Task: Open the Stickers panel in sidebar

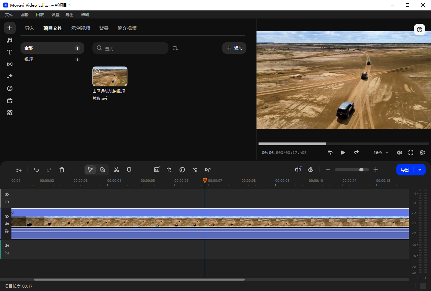Action: coord(9,88)
